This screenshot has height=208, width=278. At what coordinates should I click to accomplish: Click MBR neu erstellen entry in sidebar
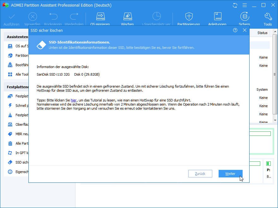(x=18, y=134)
